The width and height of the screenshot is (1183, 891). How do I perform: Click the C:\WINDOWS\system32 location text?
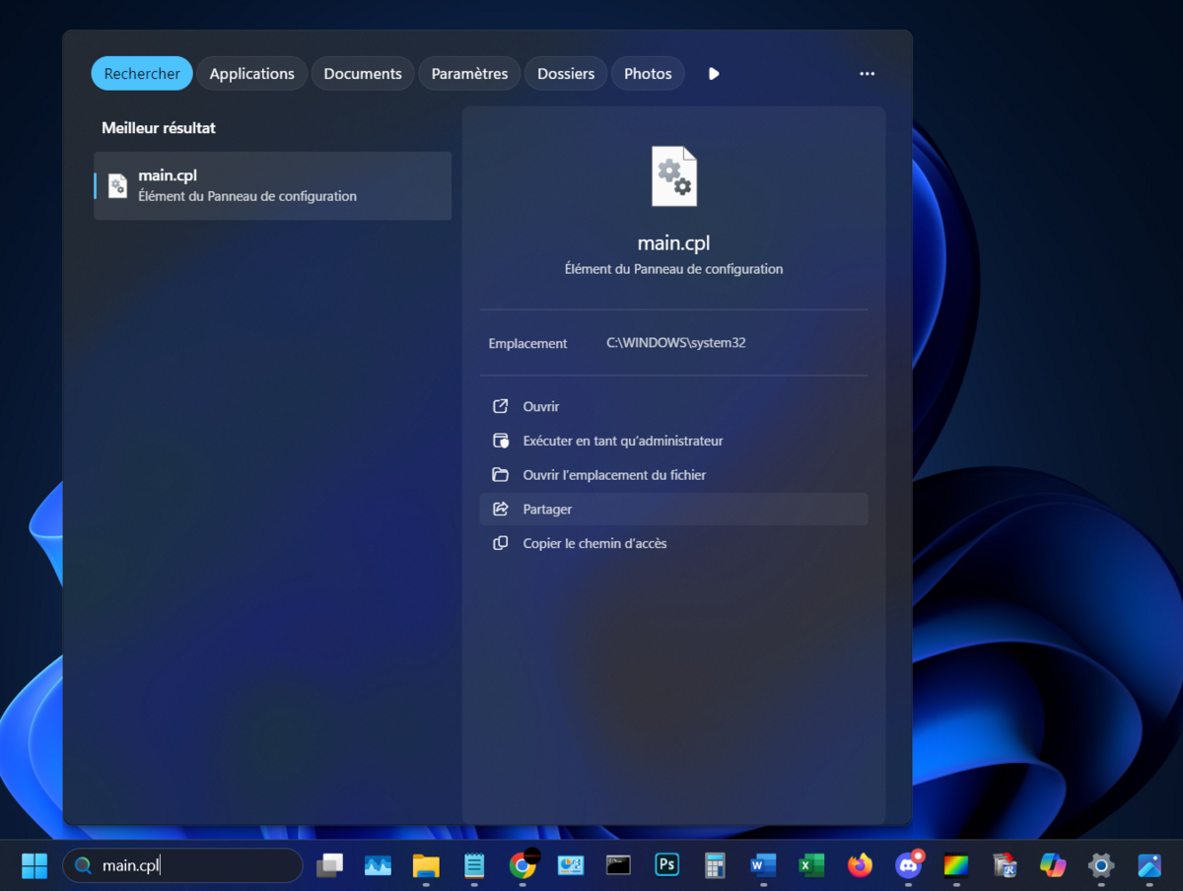[676, 343]
